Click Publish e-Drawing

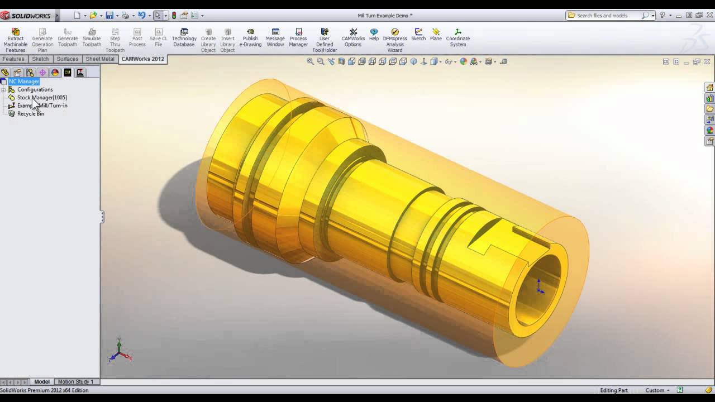[250, 37]
